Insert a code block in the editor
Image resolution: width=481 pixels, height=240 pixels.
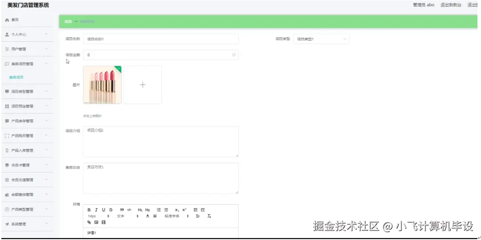point(129,210)
